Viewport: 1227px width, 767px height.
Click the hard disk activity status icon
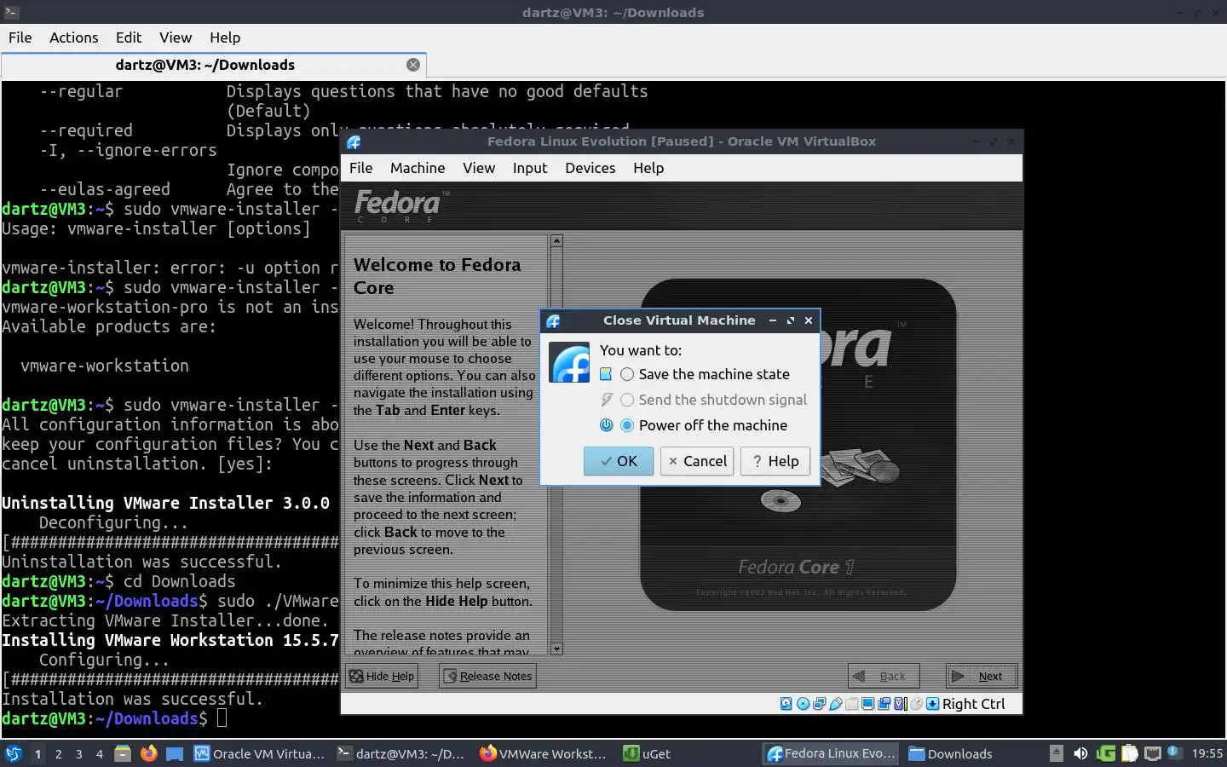point(786,704)
